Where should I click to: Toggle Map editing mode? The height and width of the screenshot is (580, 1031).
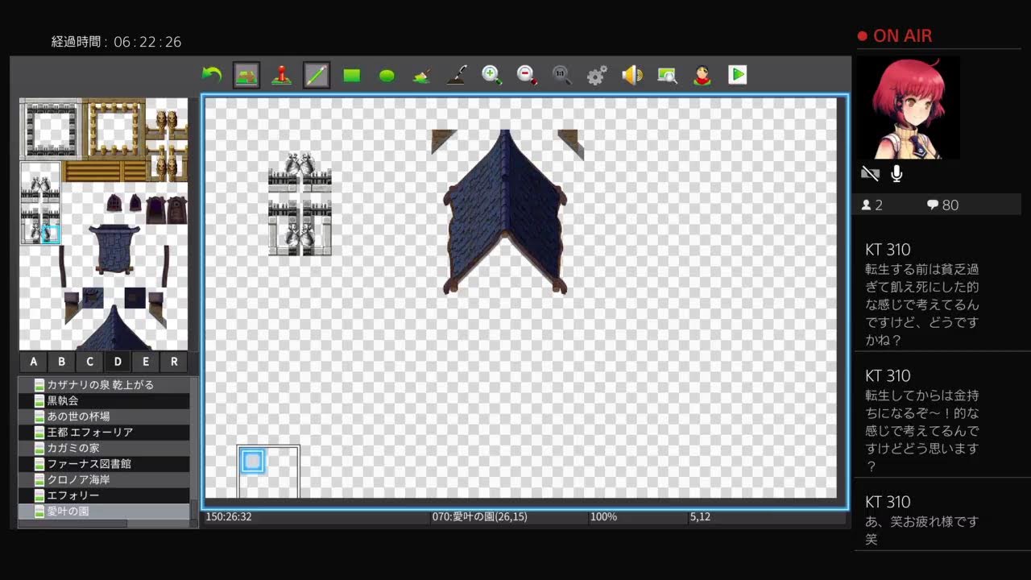pyautogui.click(x=246, y=75)
